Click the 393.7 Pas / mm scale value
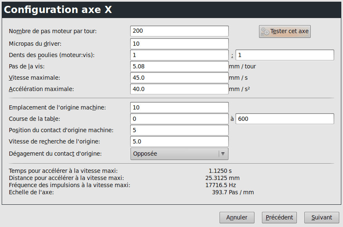 click(x=233, y=193)
